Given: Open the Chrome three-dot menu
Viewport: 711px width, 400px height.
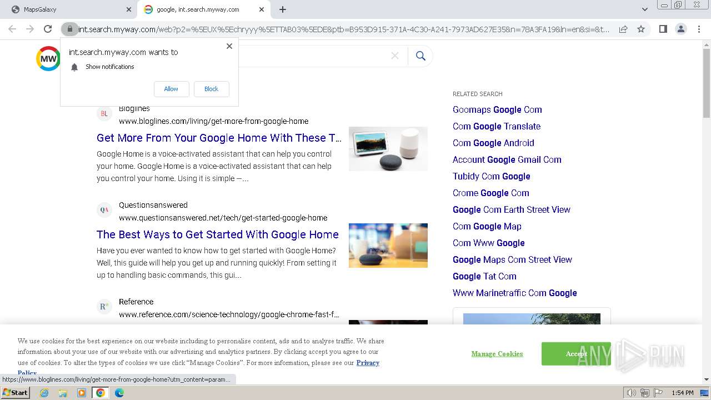Looking at the screenshot, I should tap(698, 29).
